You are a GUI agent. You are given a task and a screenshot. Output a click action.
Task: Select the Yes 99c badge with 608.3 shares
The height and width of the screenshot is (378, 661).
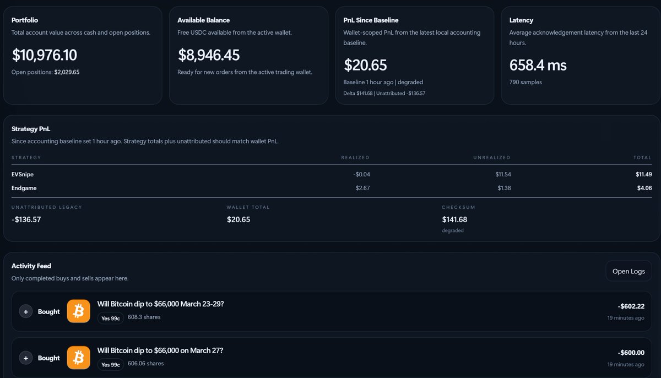[111, 318]
